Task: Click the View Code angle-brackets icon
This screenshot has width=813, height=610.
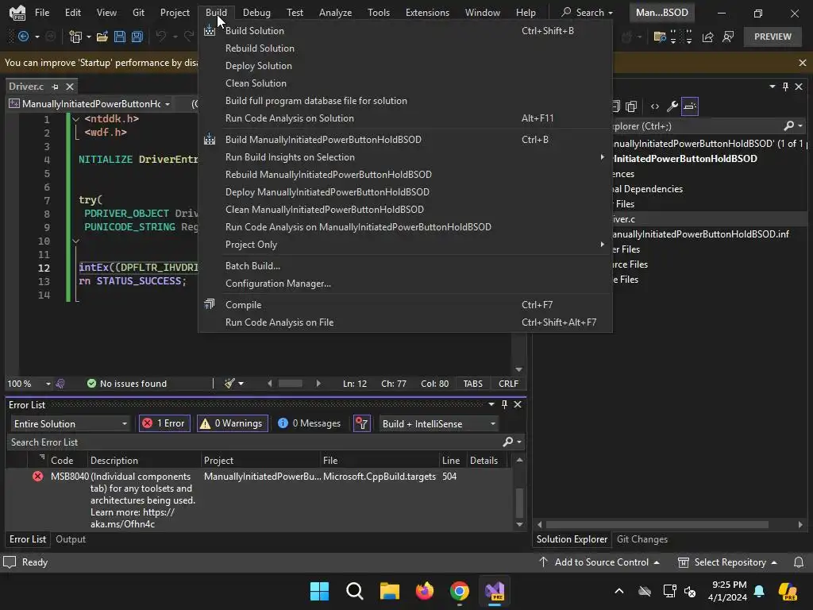Action: (x=655, y=106)
